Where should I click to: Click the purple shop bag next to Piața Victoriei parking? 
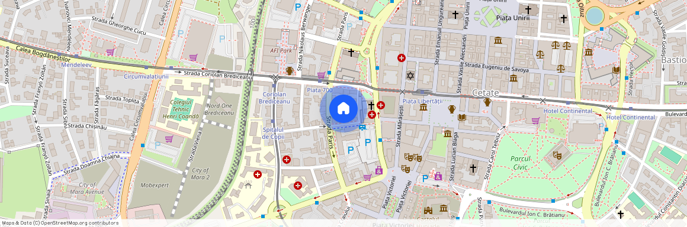(x=438, y=176)
